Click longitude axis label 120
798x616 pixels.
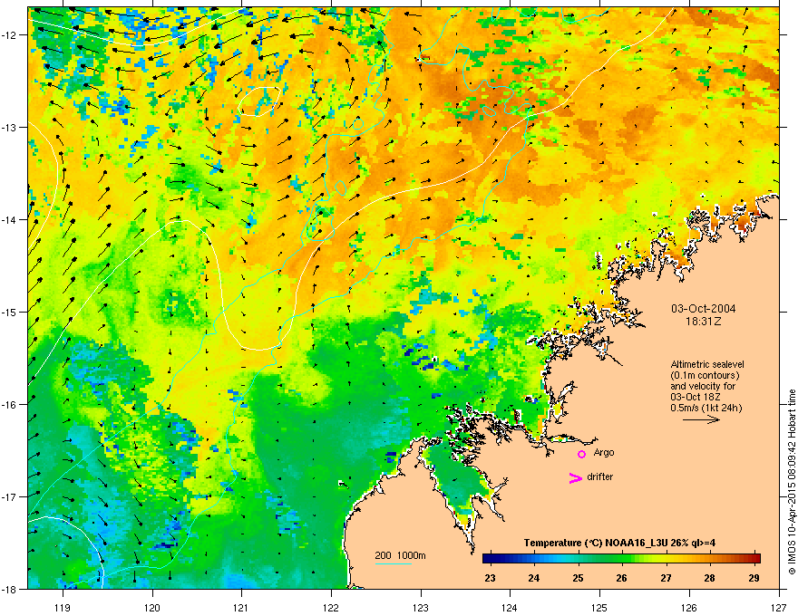tap(152, 607)
